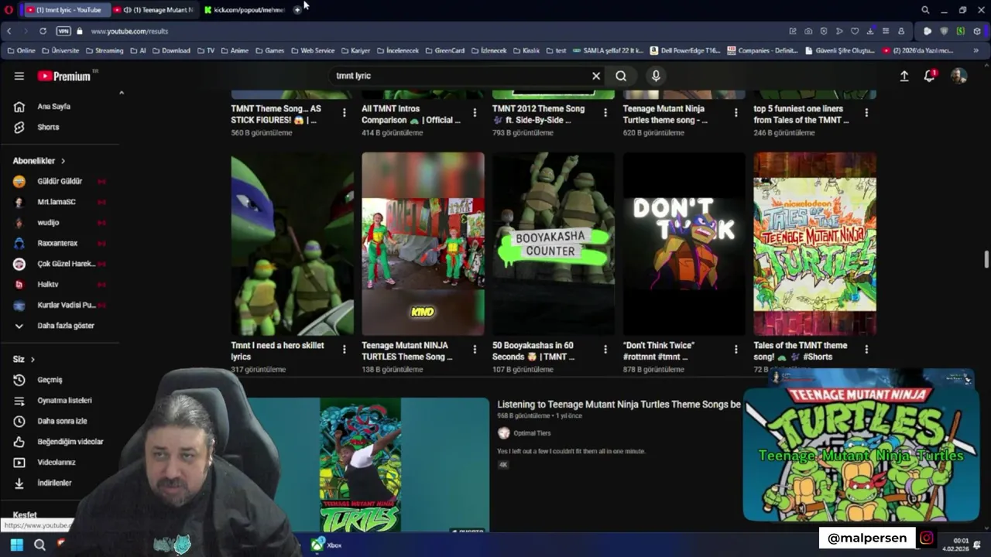991x557 pixels.
Task: Open the YouTube notifications bell
Action: [930, 76]
